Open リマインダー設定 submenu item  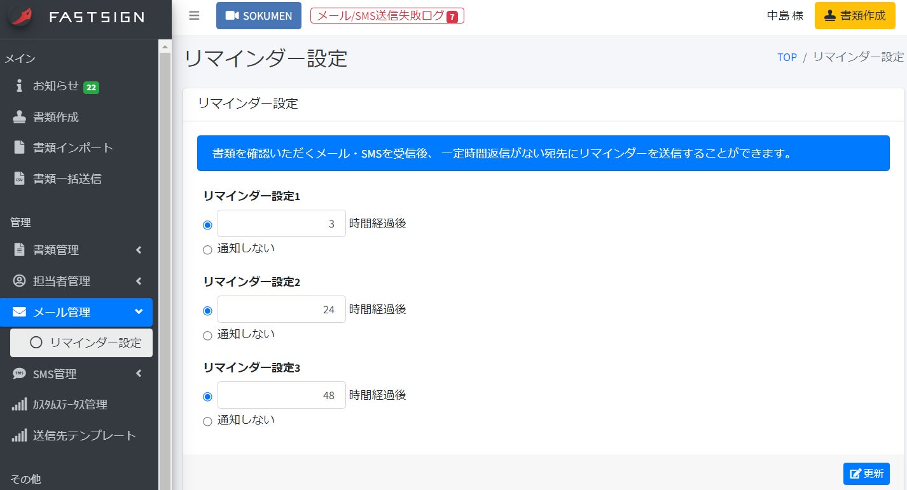click(x=81, y=343)
